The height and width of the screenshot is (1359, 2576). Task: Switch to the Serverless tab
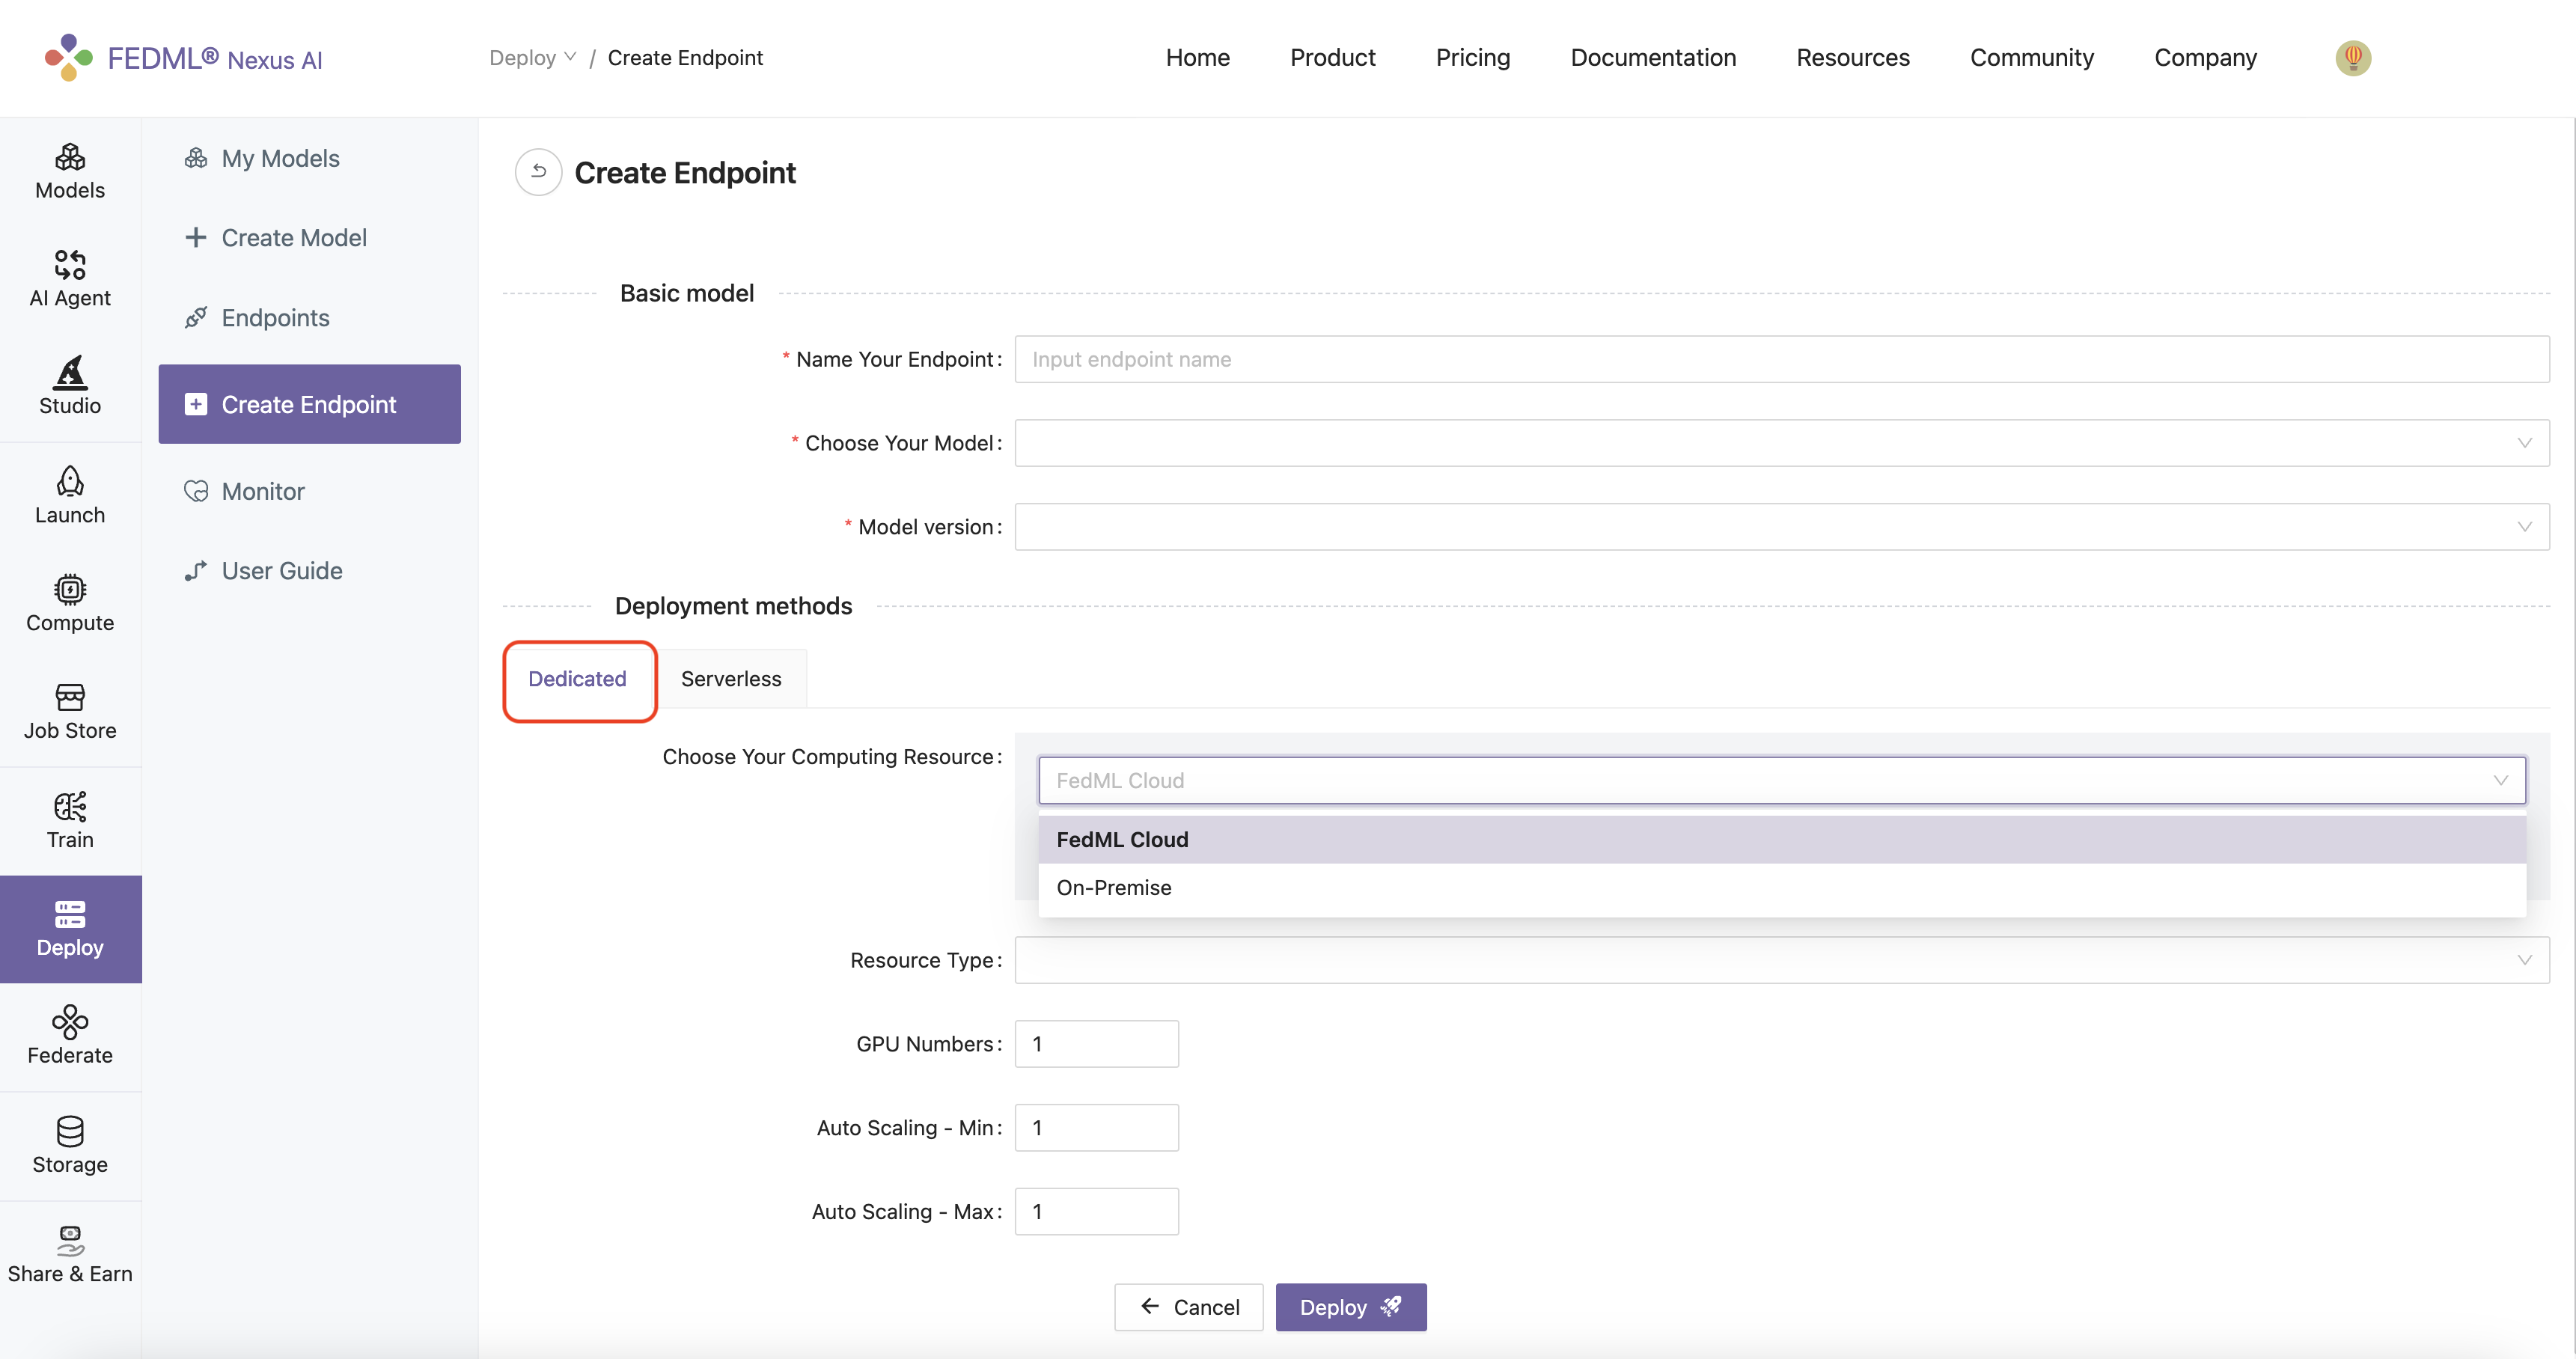click(x=731, y=679)
